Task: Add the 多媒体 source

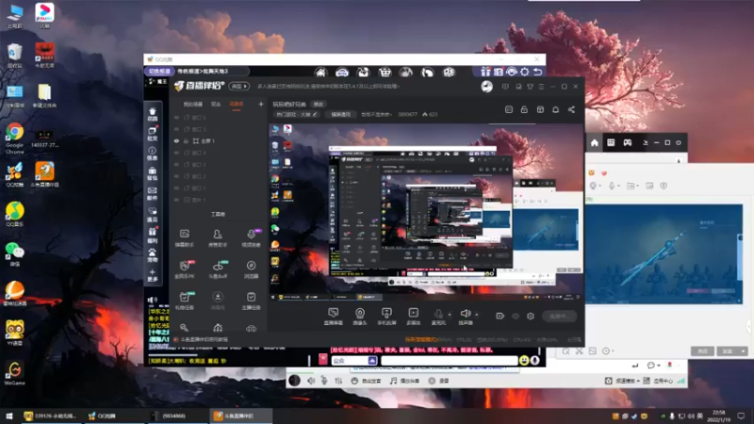Action: [413, 317]
